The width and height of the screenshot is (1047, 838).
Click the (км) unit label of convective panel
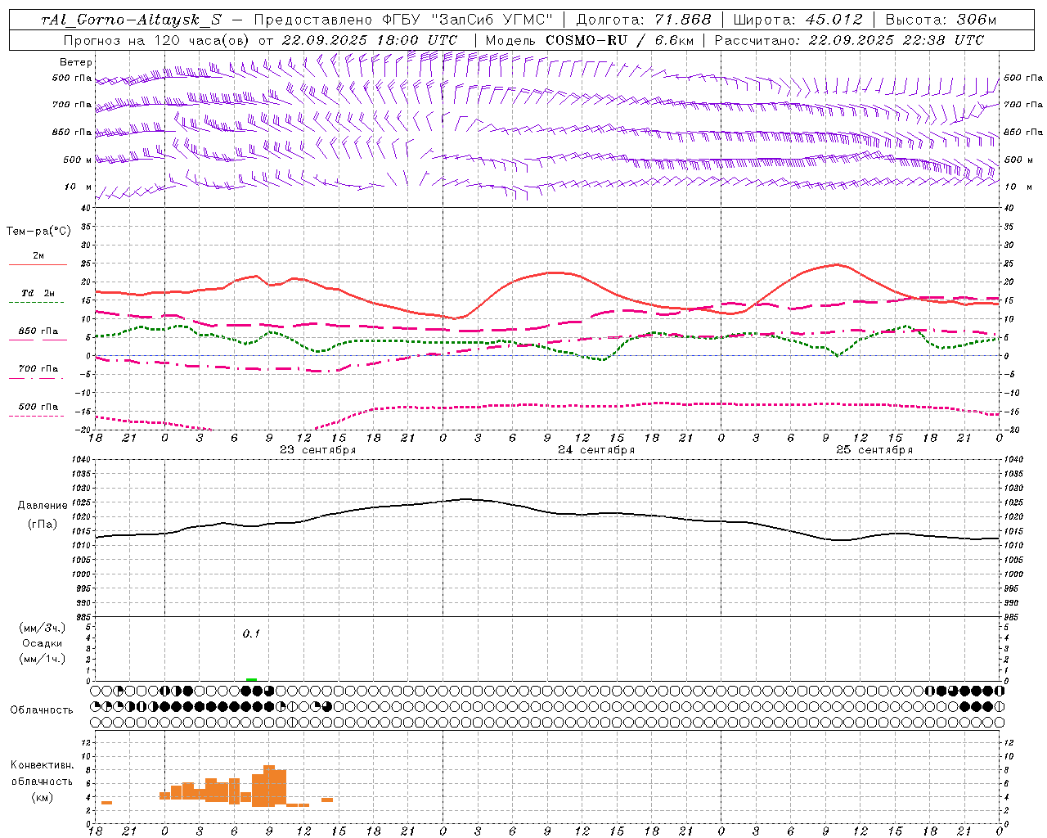[42, 797]
